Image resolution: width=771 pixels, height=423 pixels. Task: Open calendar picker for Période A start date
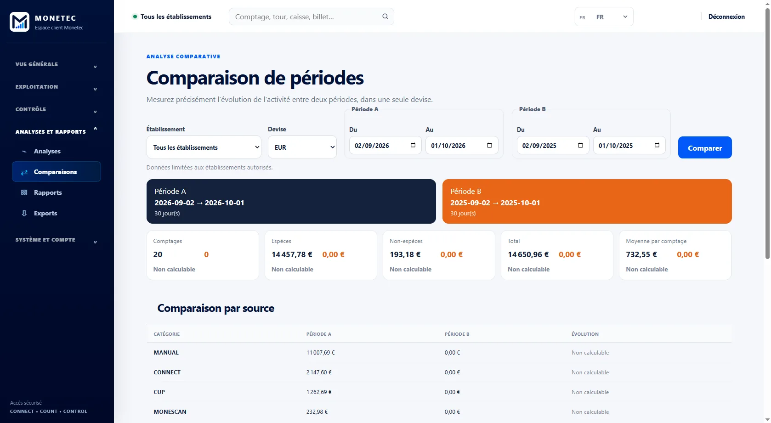[x=413, y=145]
